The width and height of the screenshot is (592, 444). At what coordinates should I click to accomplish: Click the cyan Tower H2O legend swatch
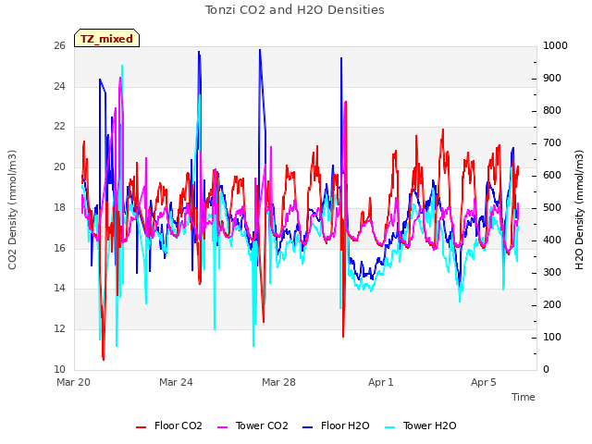click(389, 427)
